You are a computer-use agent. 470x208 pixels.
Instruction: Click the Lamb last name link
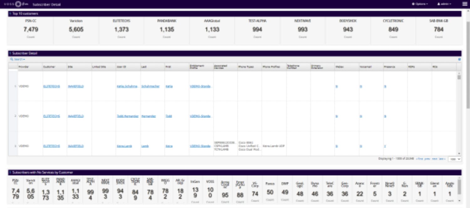[145, 146]
